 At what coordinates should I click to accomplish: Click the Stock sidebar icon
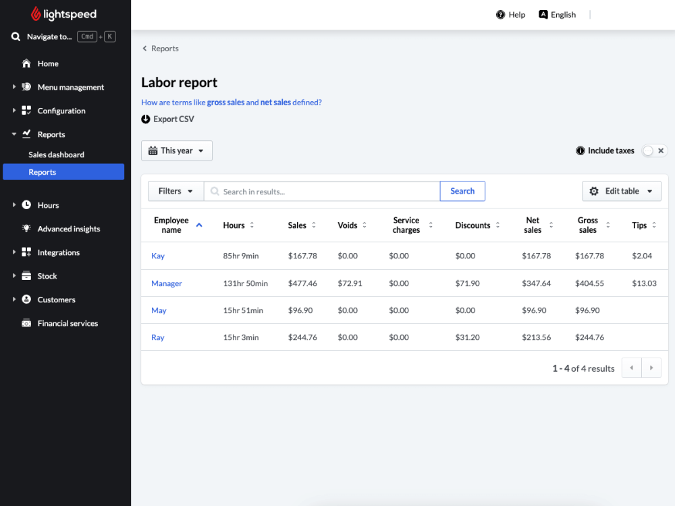point(27,276)
